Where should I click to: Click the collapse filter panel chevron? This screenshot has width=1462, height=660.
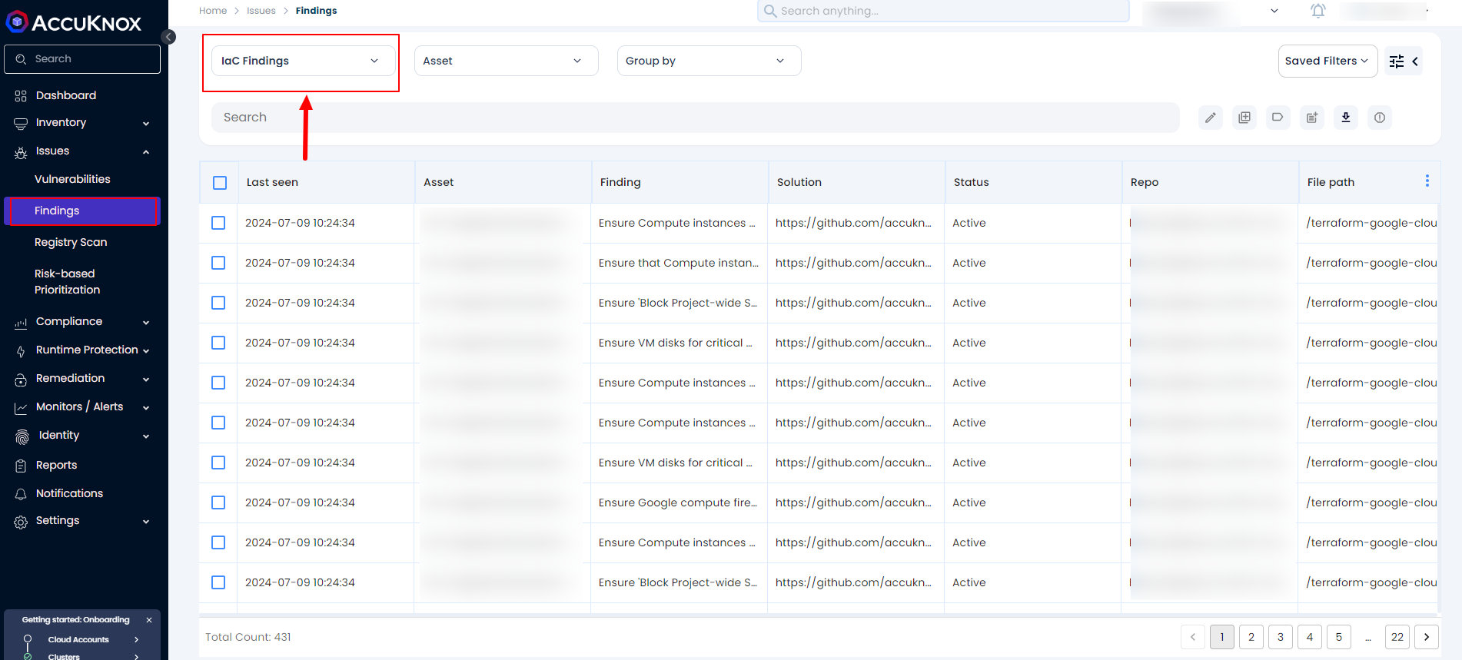1415,61
